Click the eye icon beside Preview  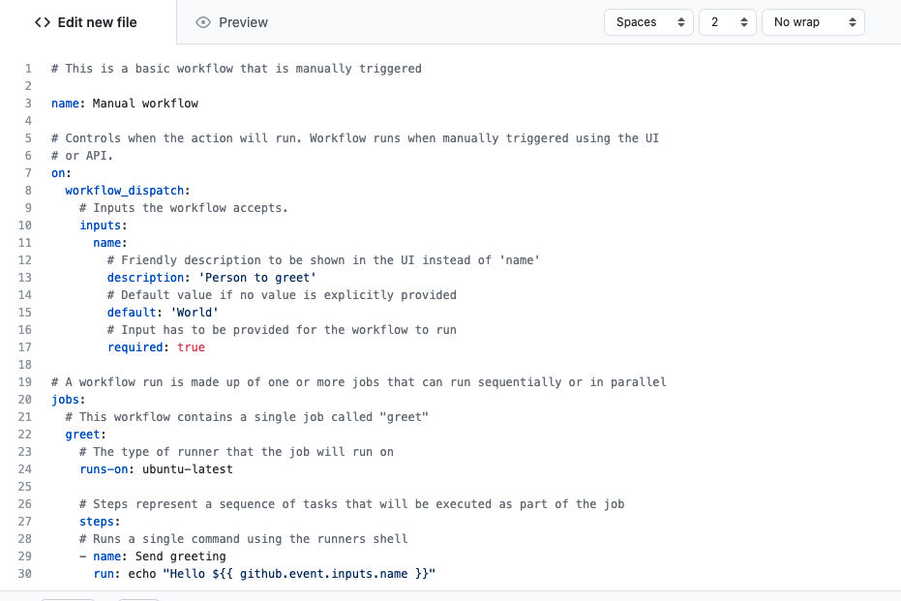pos(203,21)
